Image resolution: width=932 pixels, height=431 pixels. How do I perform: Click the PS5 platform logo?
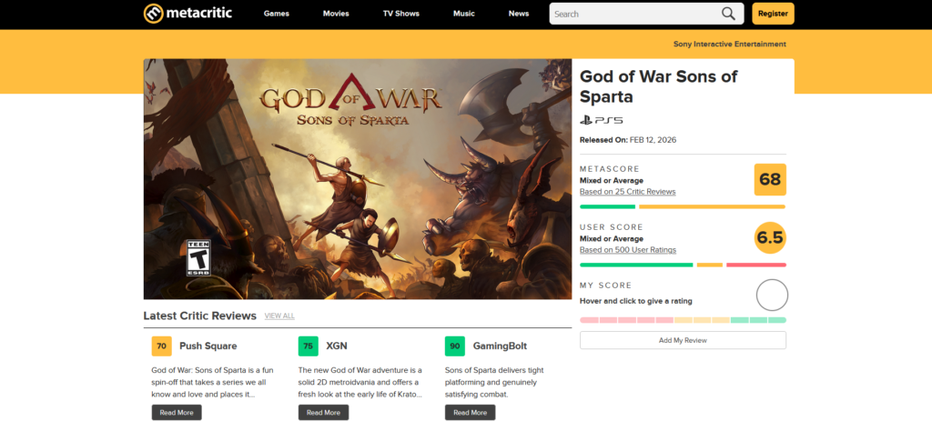[x=601, y=120]
